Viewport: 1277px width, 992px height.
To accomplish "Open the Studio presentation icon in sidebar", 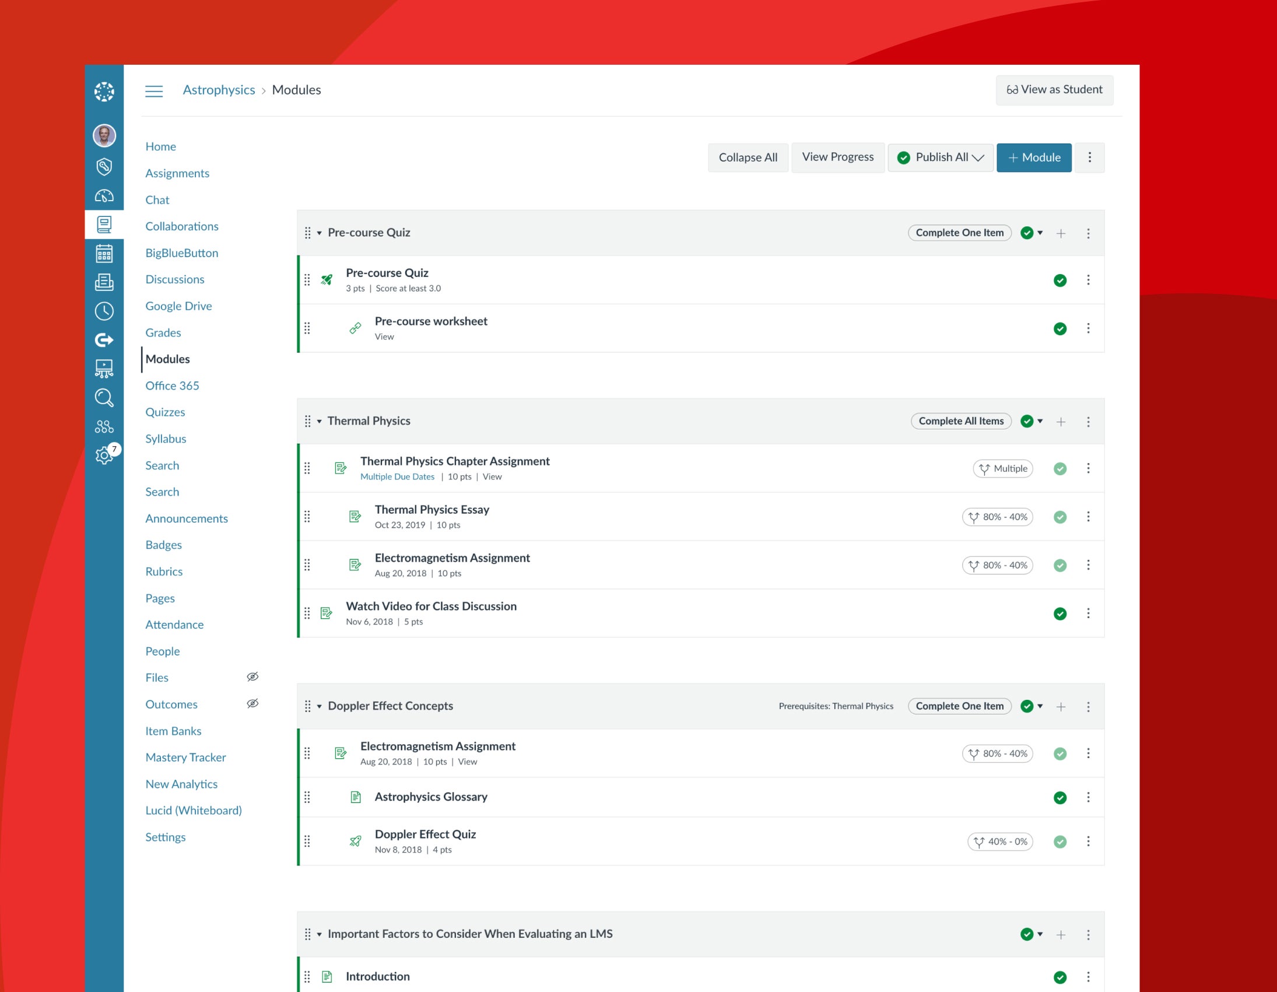I will (104, 369).
